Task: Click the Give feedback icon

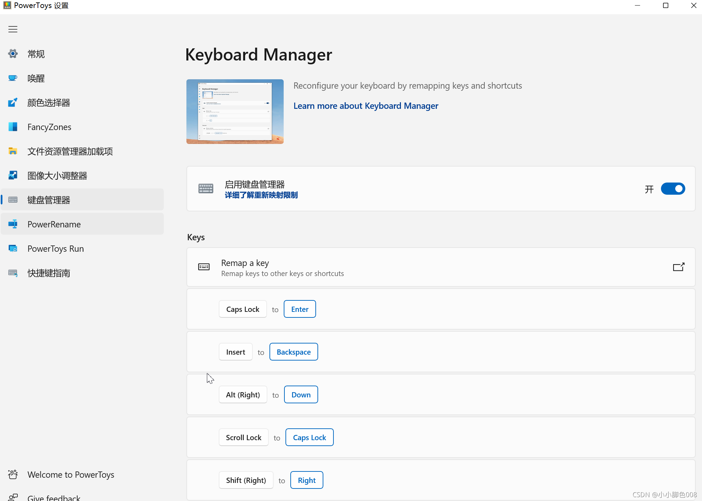Action: point(13,498)
